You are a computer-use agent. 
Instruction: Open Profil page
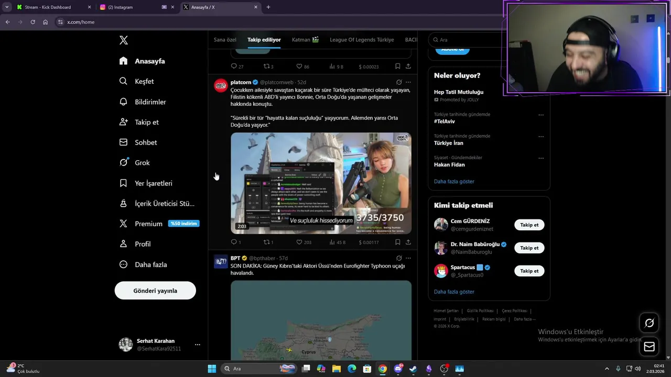[x=135, y=244]
